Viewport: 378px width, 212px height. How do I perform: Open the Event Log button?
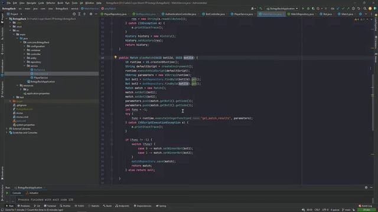(366, 206)
